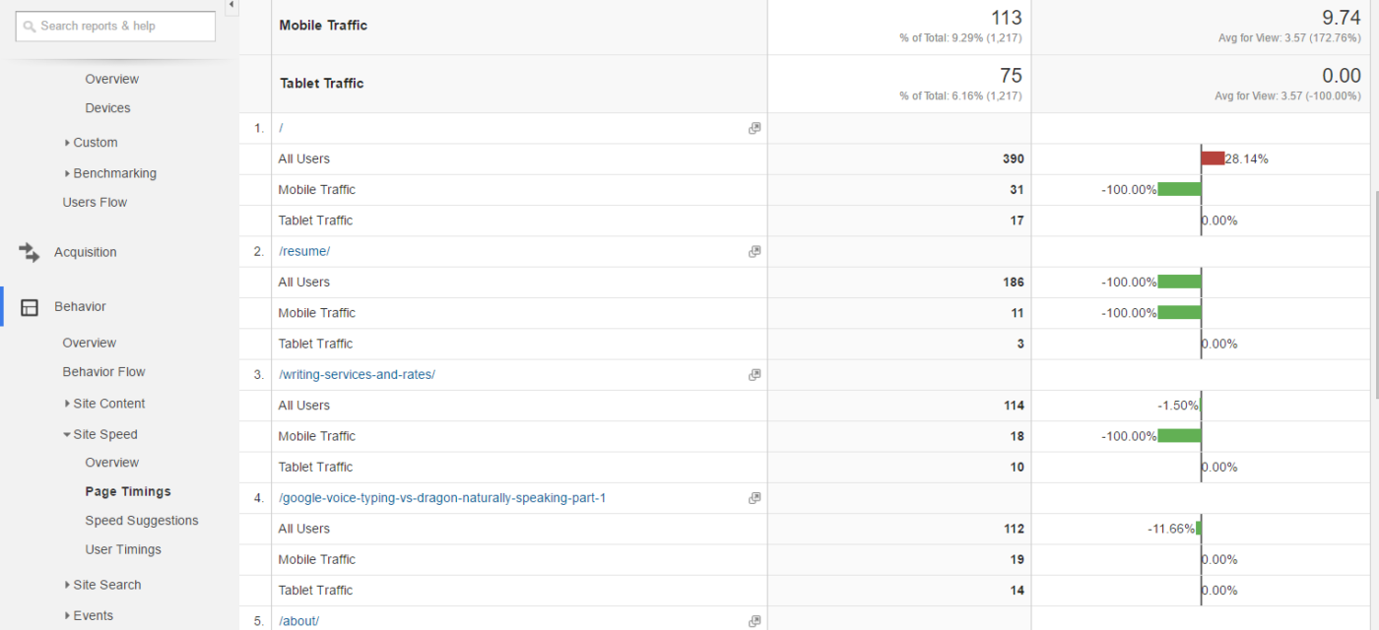Open the Behavior section icon
This screenshot has width=1379, height=630.
pyautogui.click(x=30, y=307)
